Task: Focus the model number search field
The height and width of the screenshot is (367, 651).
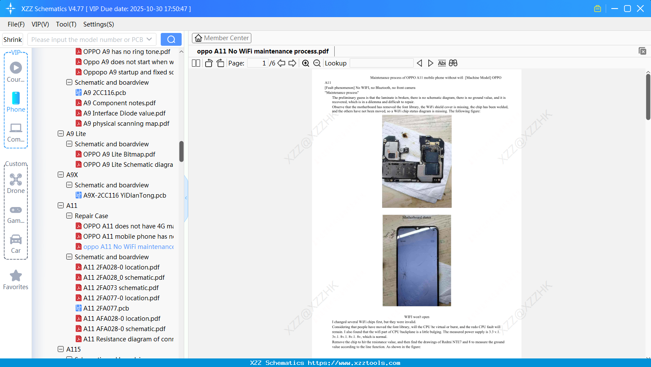Action: pos(87,39)
